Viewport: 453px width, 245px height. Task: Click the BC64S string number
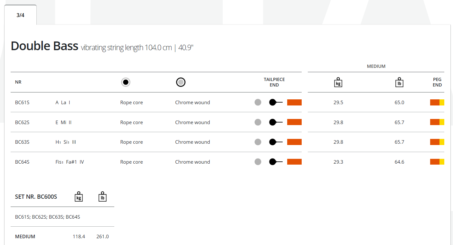pyautogui.click(x=22, y=162)
